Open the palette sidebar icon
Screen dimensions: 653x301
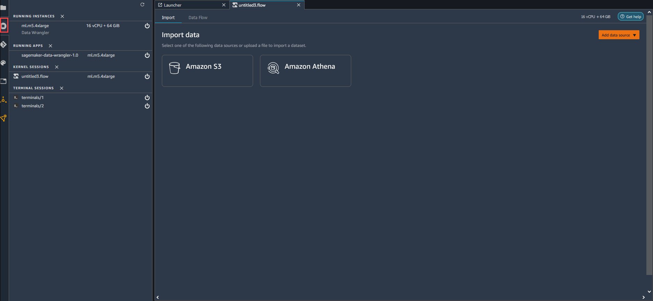pyautogui.click(x=3, y=63)
